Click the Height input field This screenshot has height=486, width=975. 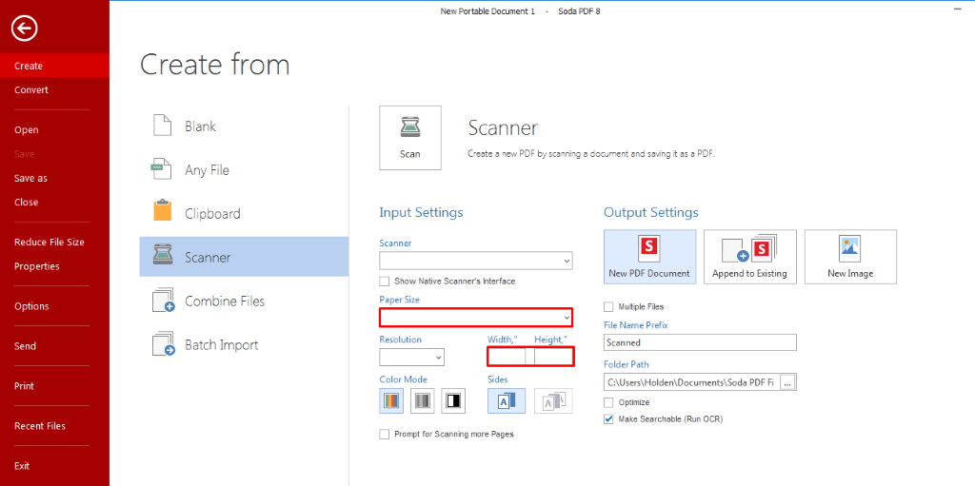[553, 357]
